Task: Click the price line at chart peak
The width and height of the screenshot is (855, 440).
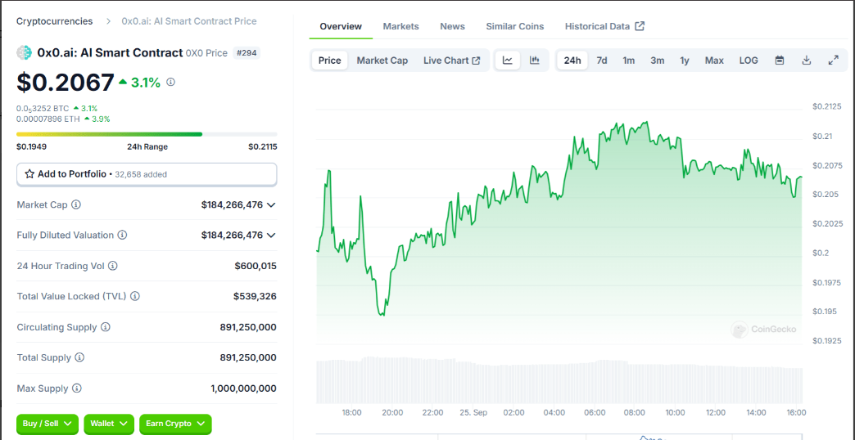Action: (x=647, y=122)
